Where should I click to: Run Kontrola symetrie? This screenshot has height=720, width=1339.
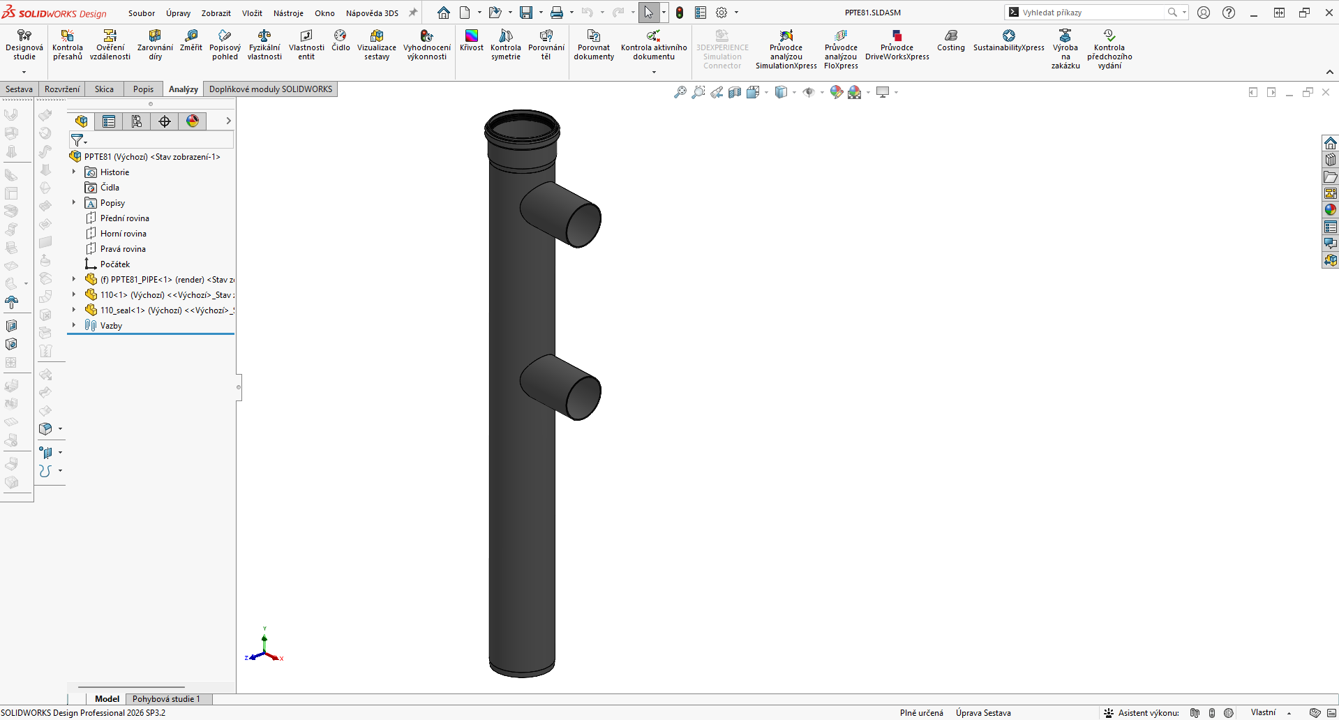point(506,45)
